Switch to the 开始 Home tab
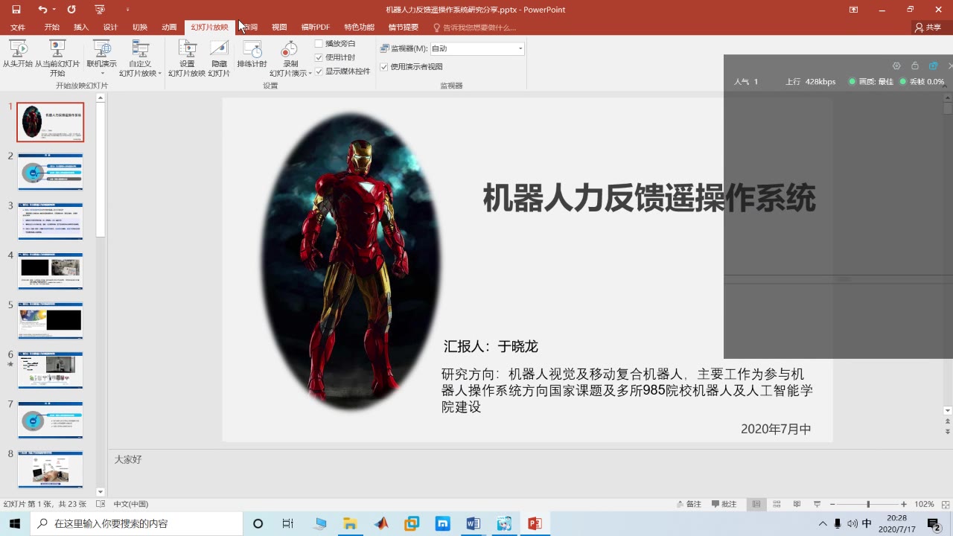This screenshot has width=953, height=536. 51,28
